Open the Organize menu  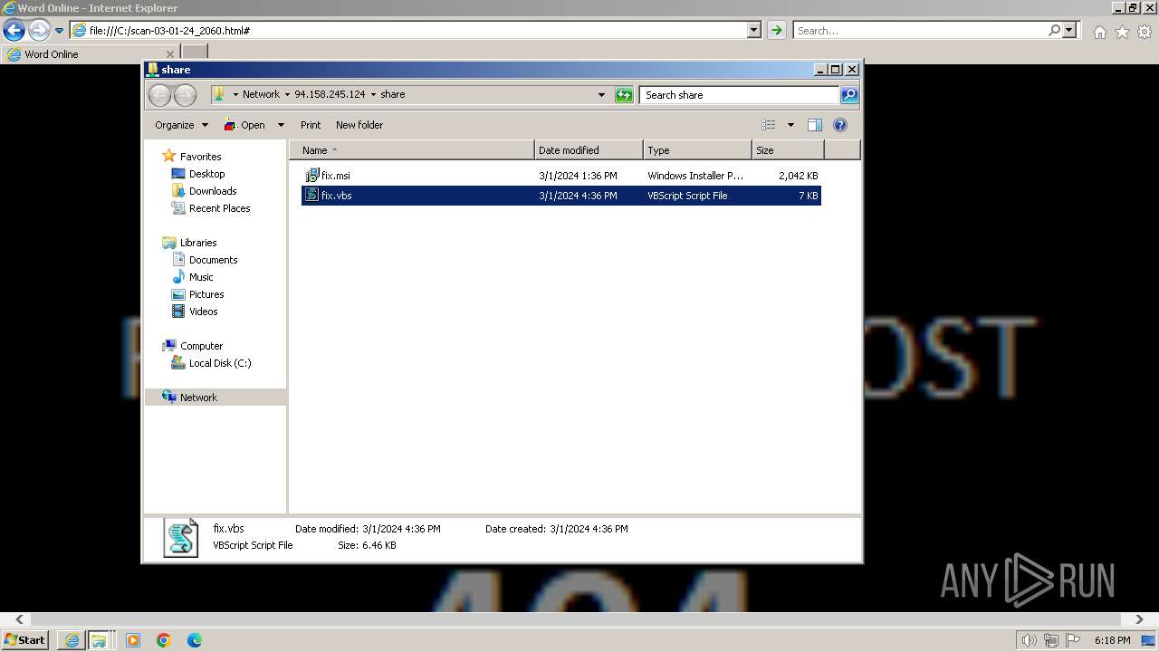point(181,125)
